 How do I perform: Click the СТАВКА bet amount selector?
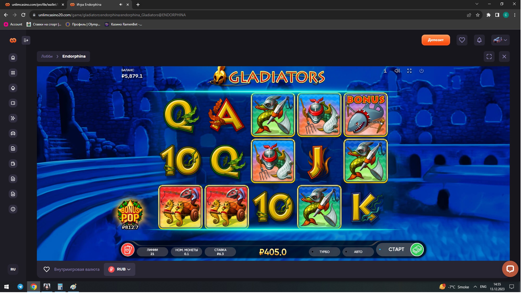coord(220,252)
